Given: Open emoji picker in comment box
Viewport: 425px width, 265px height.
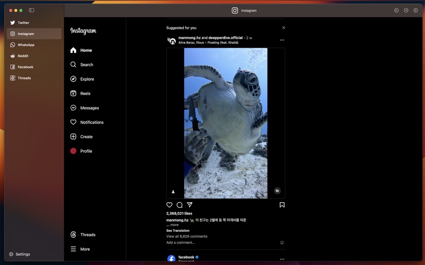Looking at the screenshot, I should click(x=282, y=243).
